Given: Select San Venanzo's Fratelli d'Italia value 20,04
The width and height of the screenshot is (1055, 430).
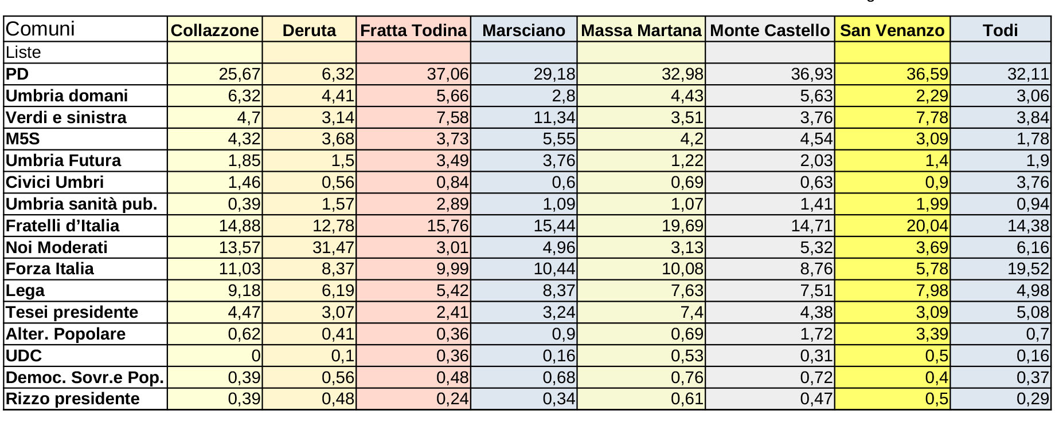Looking at the screenshot, I should 927,226.
